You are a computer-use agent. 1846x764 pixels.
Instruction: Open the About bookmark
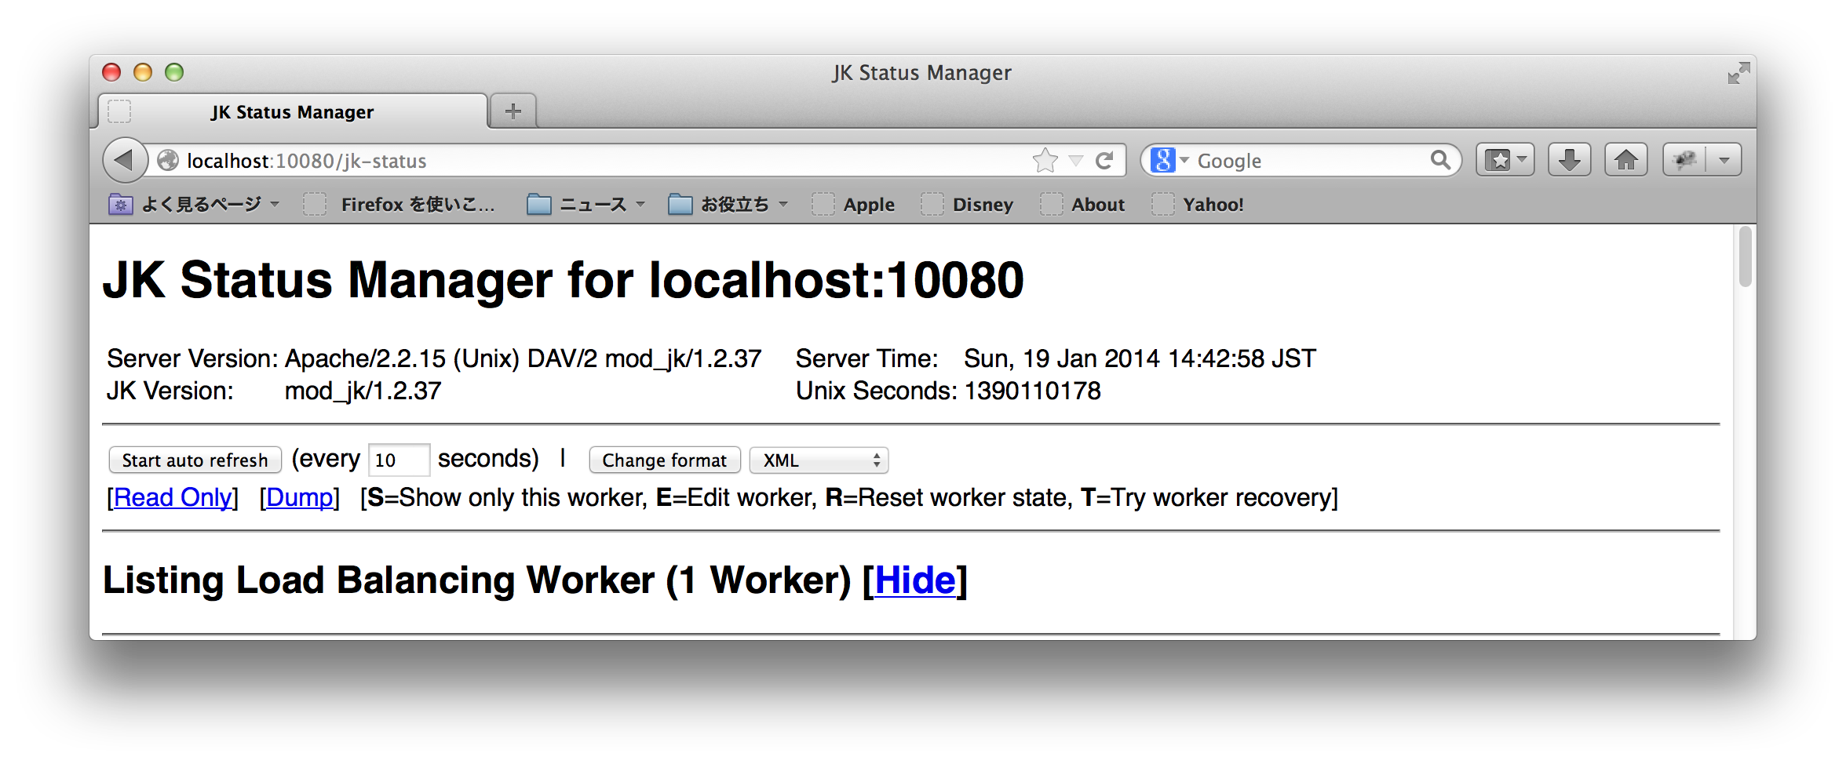point(1083,204)
